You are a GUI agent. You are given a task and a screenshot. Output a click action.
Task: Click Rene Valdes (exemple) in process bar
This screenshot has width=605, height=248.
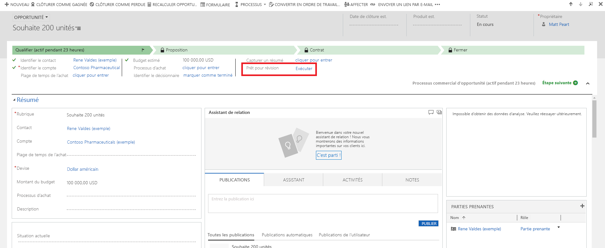[95, 60]
